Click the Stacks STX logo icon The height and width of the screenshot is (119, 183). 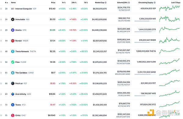(x=13, y=30)
